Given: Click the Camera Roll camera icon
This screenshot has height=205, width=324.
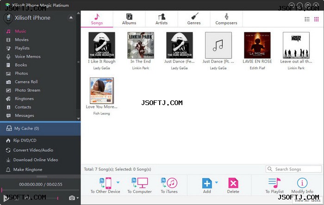Looking at the screenshot, I should 8,82.
